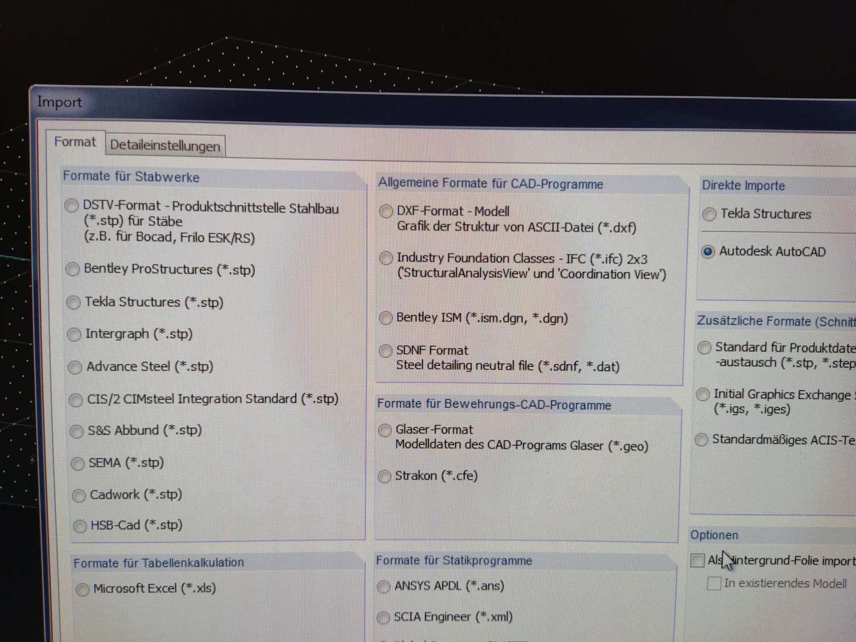Select Advance Steel (*.stp) format
856x642 pixels.
coord(75,367)
